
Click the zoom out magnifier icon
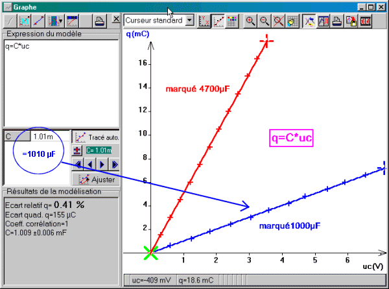(265, 20)
